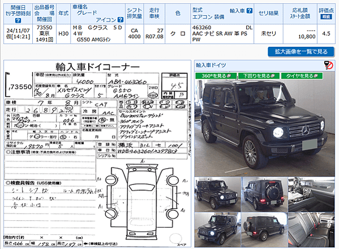This screenshot has width=339, height=249.
Task: Open the rear seats interior thumbnail
Action: (x=311, y=230)
